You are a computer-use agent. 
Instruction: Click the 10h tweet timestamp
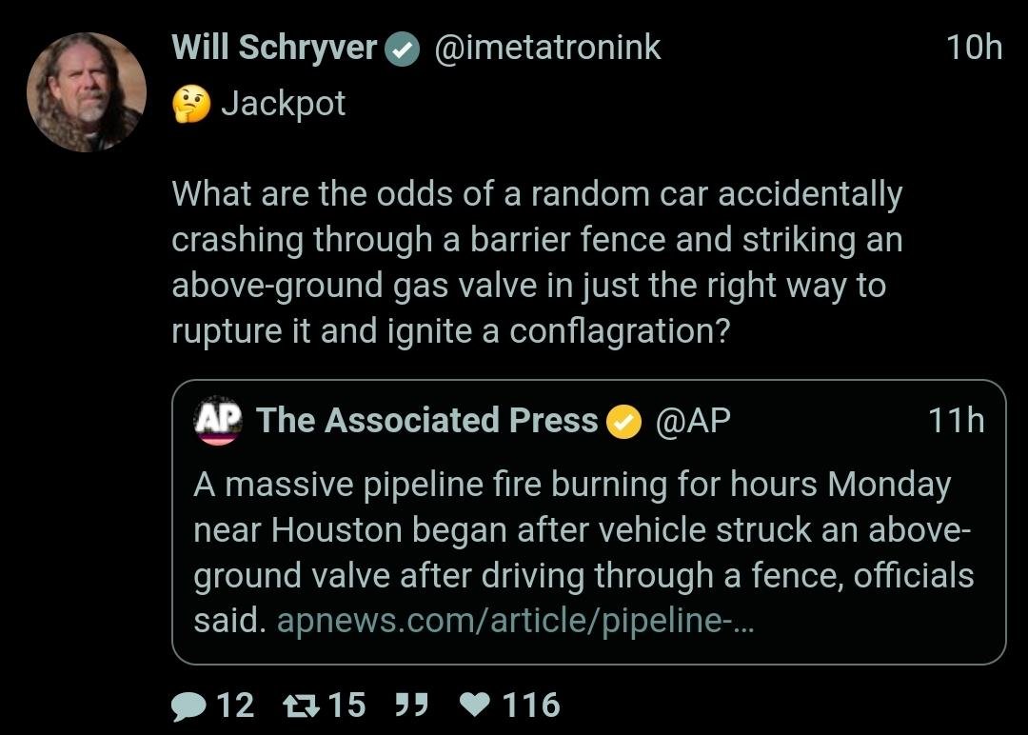point(975,49)
